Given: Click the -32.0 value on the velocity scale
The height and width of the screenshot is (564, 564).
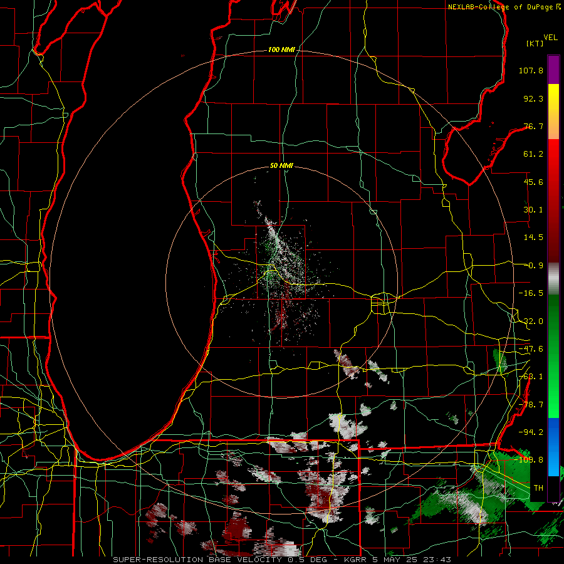Looking at the screenshot, I should (531, 321).
